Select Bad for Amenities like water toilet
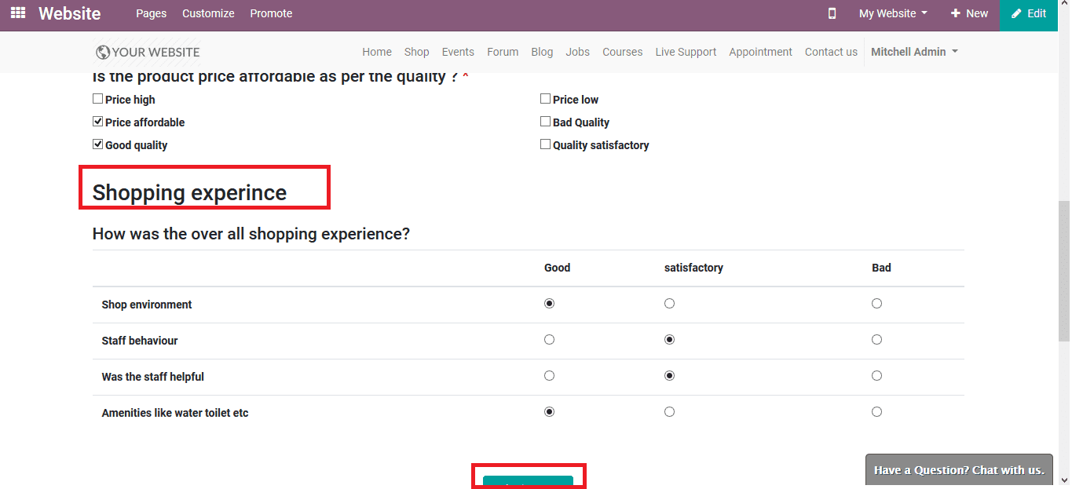1072x489 pixels. point(876,412)
